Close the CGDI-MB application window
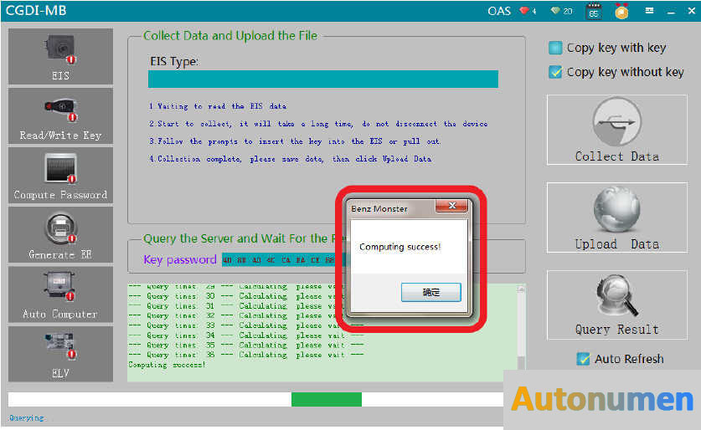701x430 pixels. click(692, 11)
